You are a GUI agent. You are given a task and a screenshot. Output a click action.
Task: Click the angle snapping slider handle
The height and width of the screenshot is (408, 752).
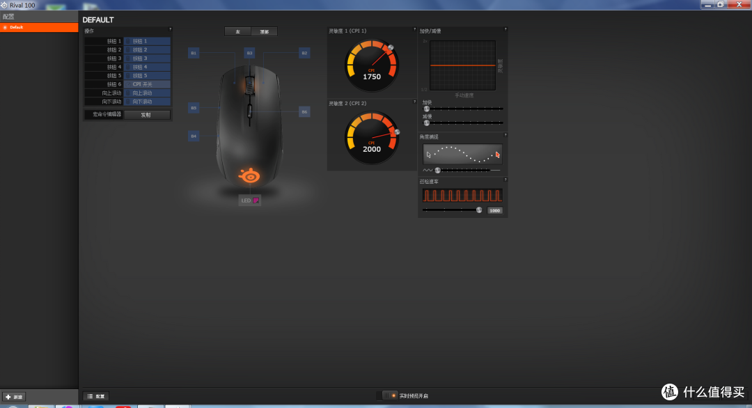point(437,170)
